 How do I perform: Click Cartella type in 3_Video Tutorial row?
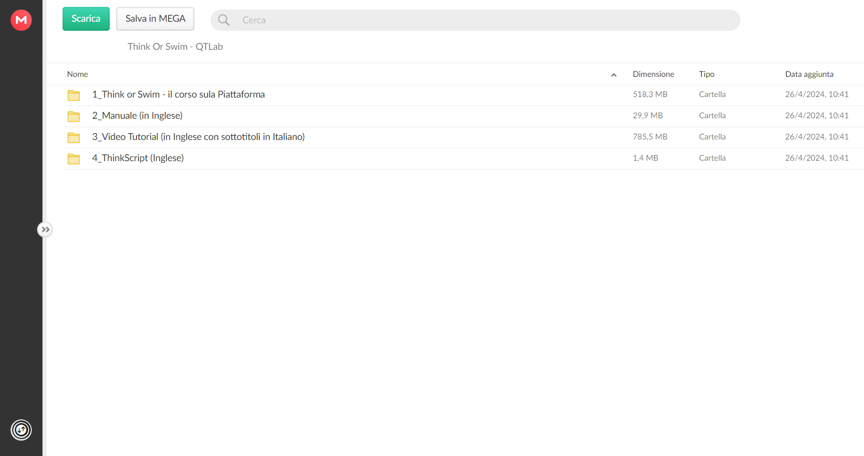pyautogui.click(x=712, y=137)
